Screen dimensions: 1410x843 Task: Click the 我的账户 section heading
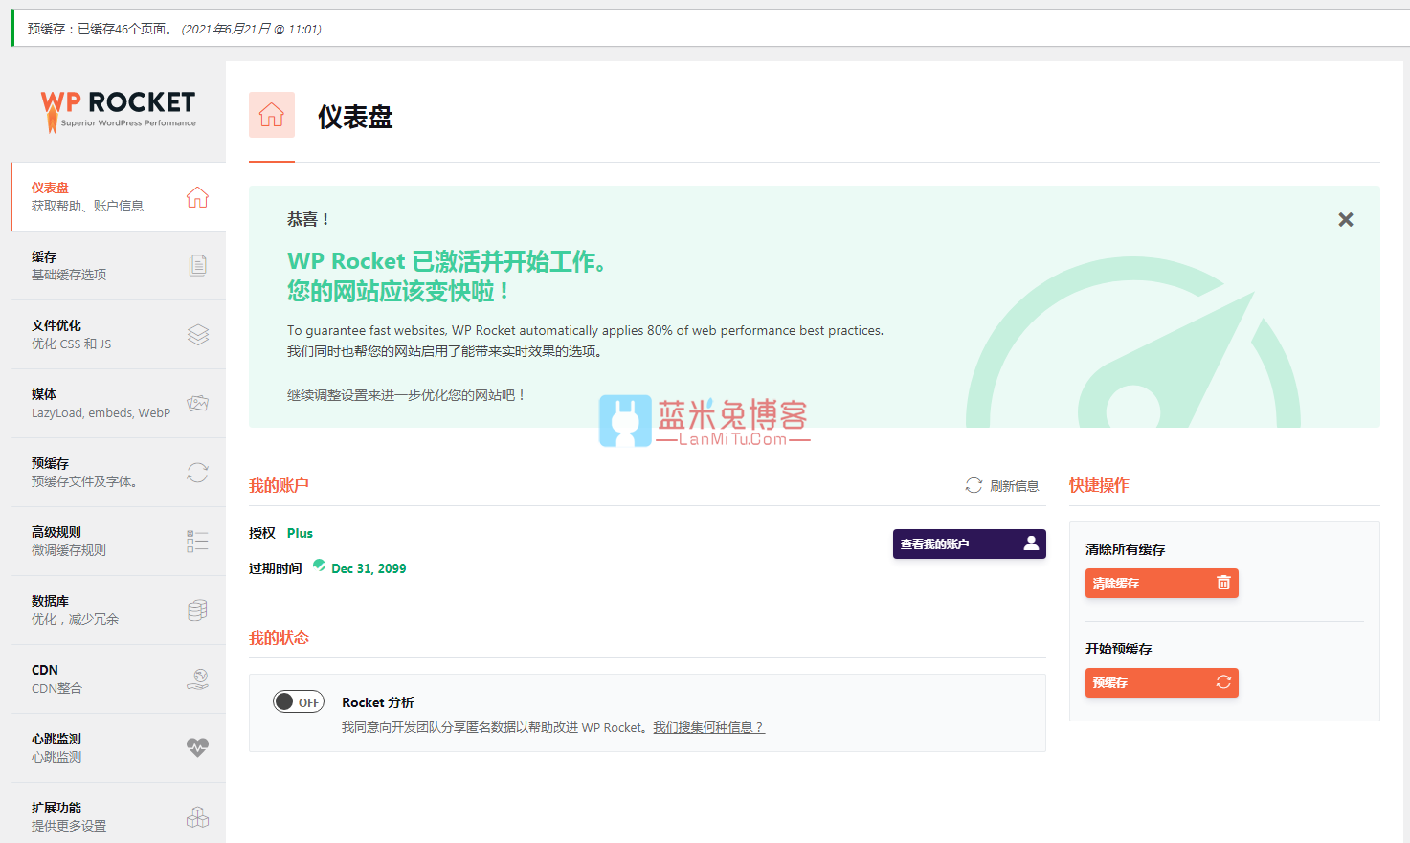(279, 485)
